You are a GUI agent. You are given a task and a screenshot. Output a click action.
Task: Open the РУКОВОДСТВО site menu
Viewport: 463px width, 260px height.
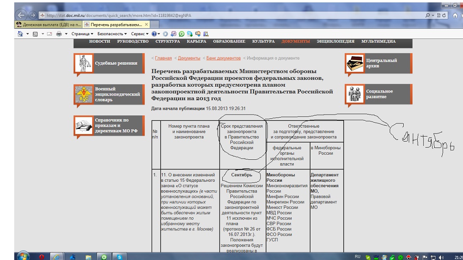[x=133, y=41]
